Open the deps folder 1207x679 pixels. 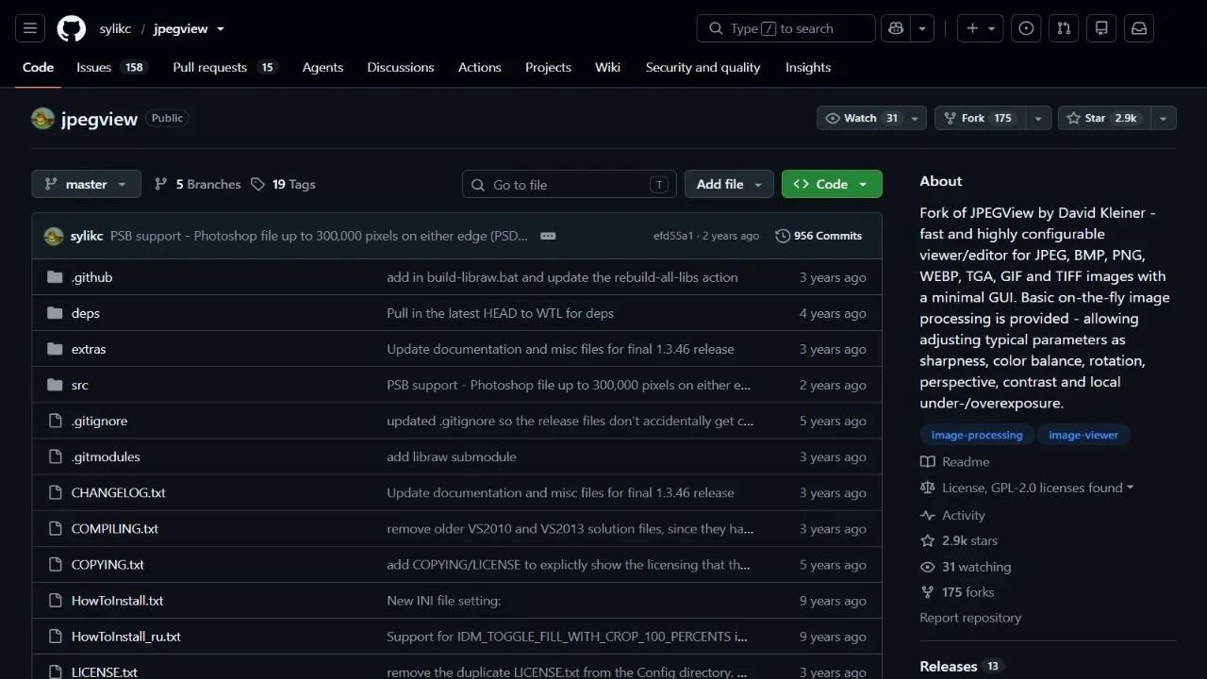[85, 313]
